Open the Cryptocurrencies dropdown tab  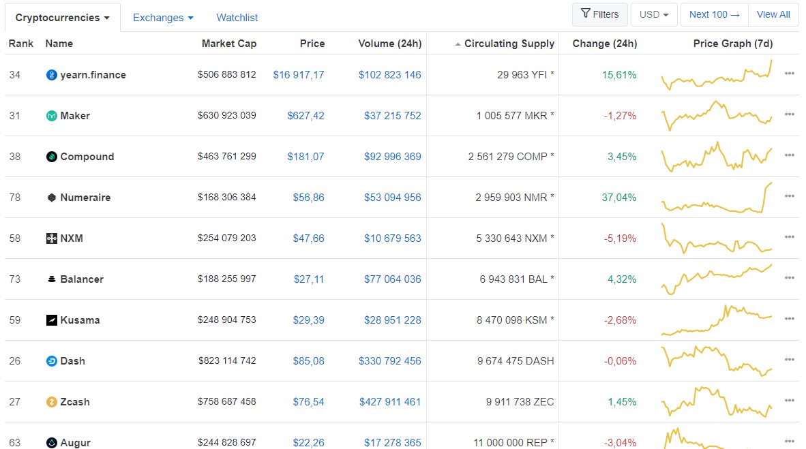(x=63, y=18)
